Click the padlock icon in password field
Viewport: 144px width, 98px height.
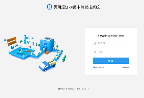pyautogui.click(x=95, y=52)
